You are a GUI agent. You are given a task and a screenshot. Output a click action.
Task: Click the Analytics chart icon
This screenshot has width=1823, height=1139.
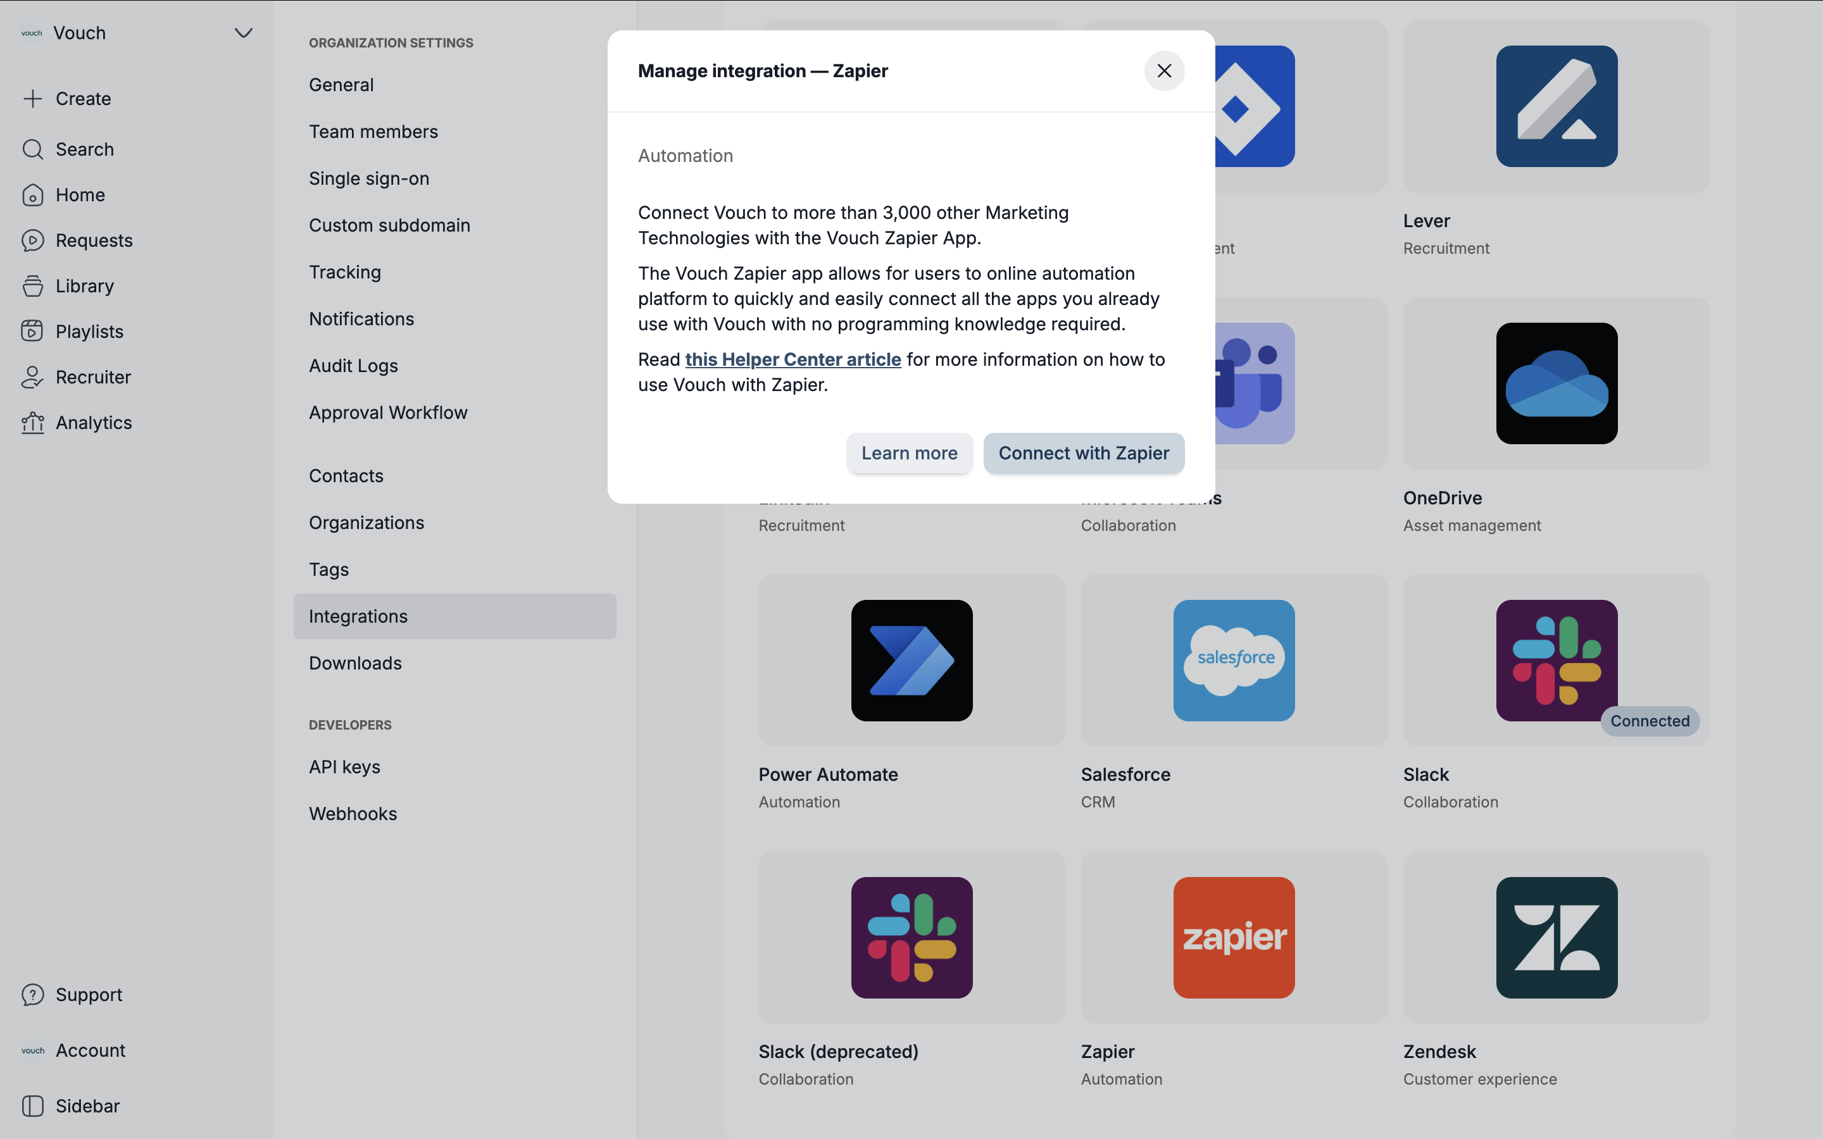tap(32, 423)
